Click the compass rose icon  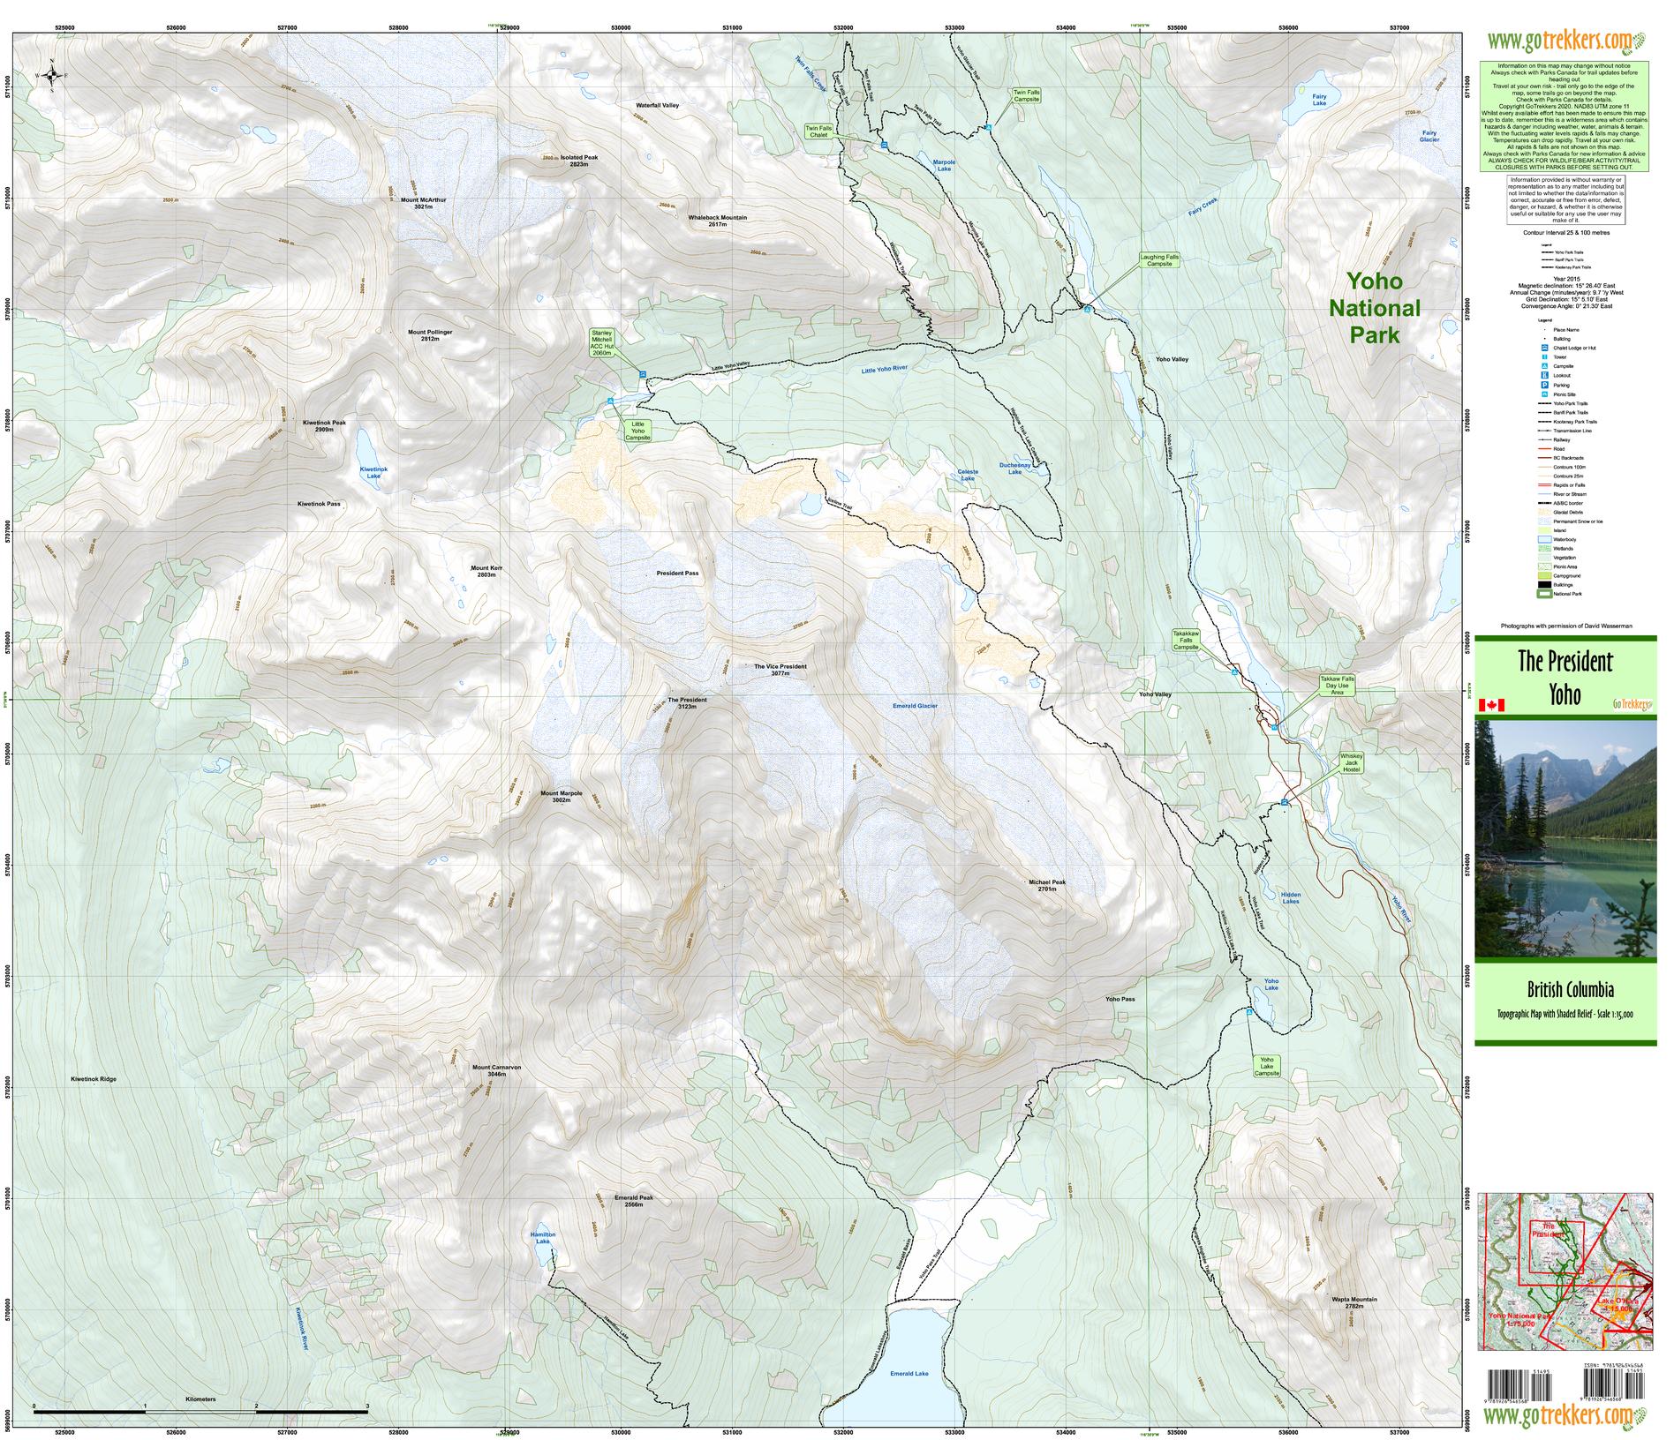click(x=52, y=76)
